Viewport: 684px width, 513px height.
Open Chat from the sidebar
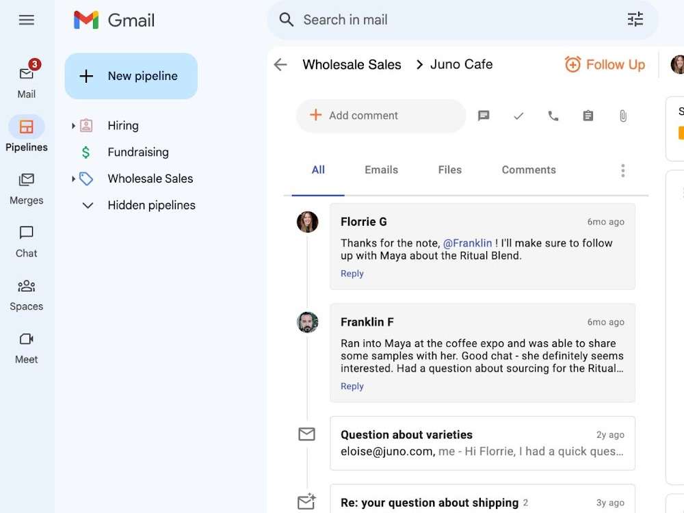(x=26, y=241)
